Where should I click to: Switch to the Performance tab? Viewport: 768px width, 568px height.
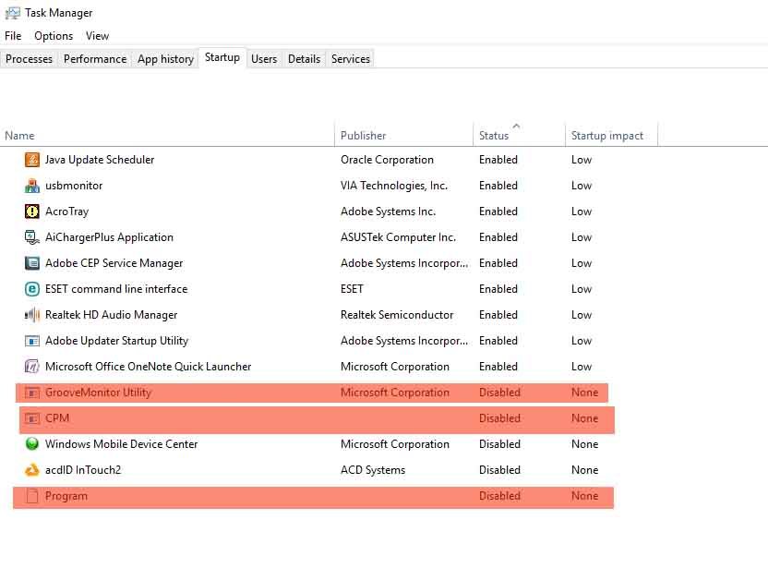(95, 59)
